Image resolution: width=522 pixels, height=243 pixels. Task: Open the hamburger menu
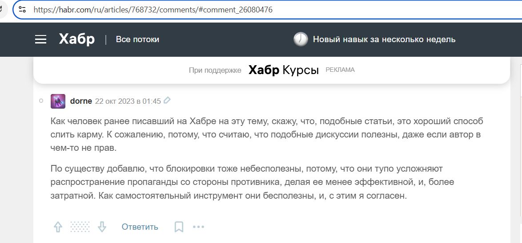pyautogui.click(x=40, y=40)
